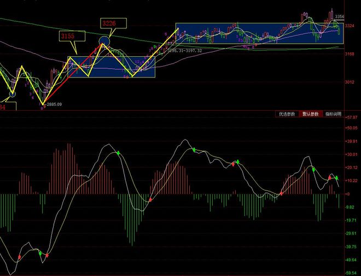Click the +30.01 indicator axis value
361x276 pixels.
tap(351, 154)
